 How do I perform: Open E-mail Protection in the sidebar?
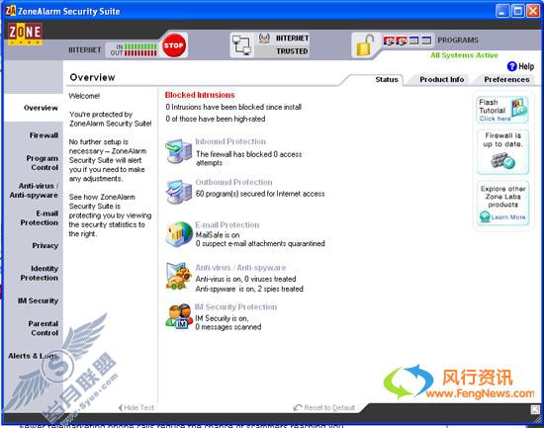(40, 217)
